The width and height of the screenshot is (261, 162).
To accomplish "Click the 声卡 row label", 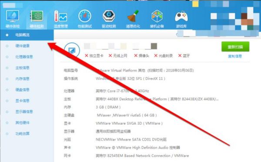I will [x=67, y=148].
